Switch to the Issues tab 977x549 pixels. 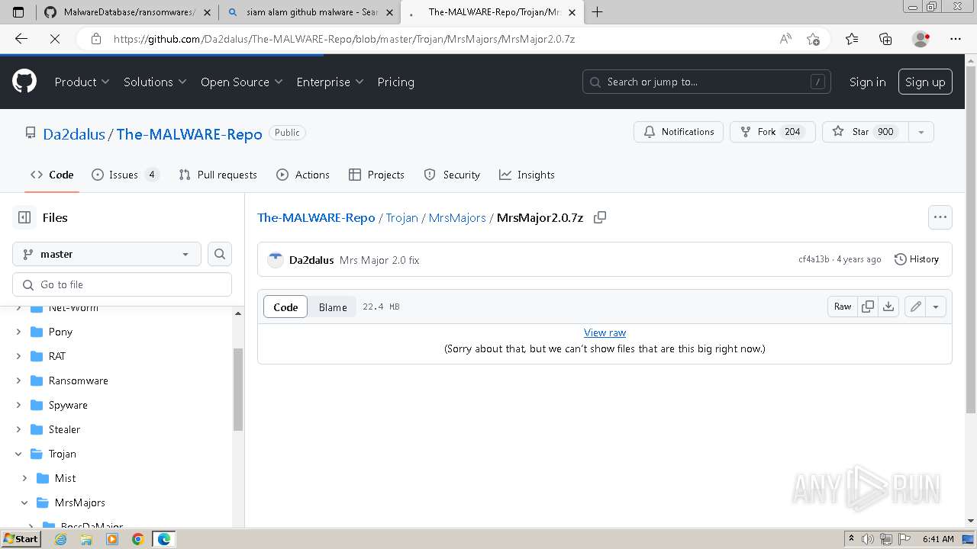125,175
